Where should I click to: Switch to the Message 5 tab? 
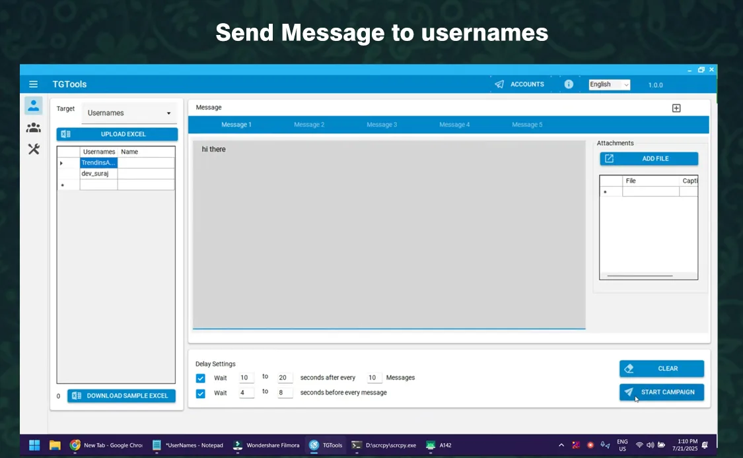[527, 125]
